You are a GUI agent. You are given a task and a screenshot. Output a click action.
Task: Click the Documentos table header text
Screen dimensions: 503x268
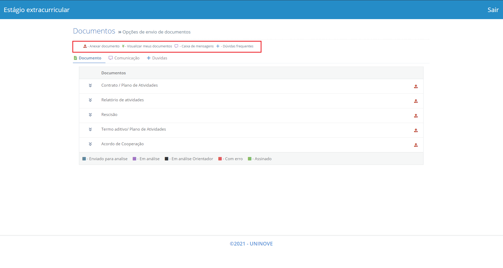coord(114,73)
